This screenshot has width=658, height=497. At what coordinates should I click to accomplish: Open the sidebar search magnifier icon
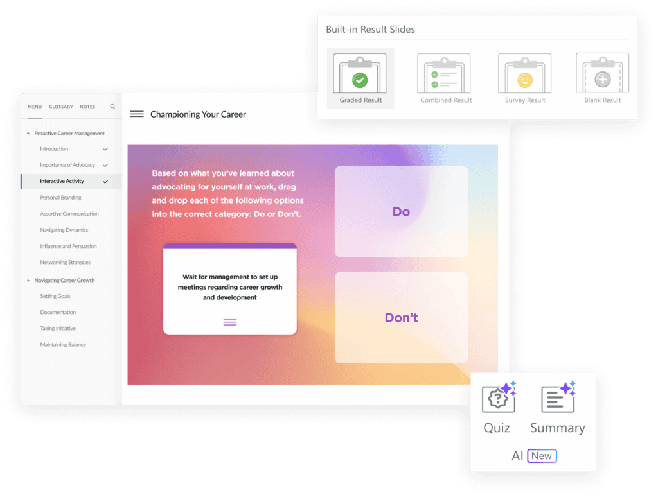pyautogui.click(x=113, y=107)
